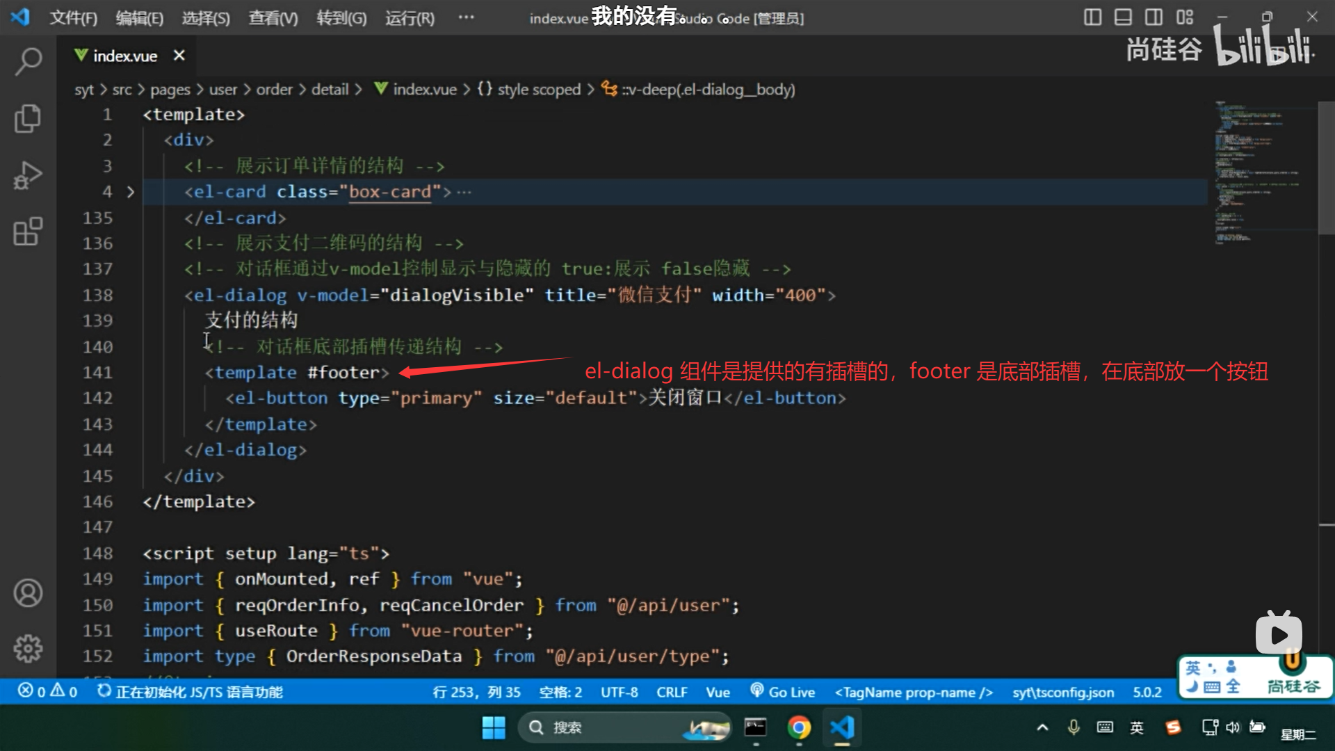This screenshot has height=751, width=1335.
Task: Expand the menu bar overflow ellipsis
Action: coord(466,17)
